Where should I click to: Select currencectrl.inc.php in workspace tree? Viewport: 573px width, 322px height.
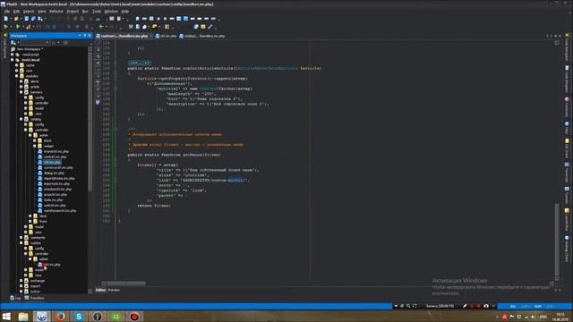(58, 167)
